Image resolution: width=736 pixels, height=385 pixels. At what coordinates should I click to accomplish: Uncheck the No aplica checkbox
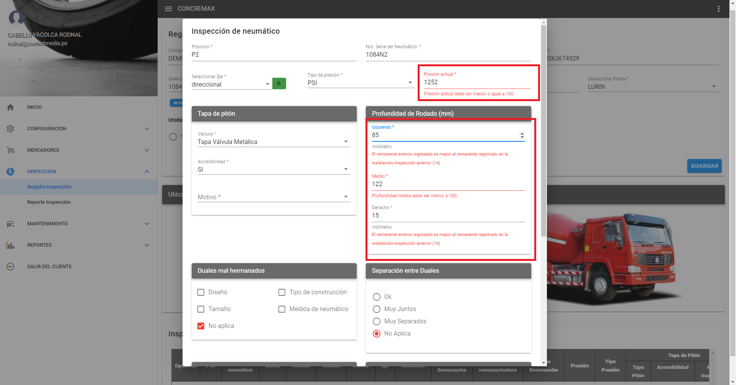tap(201, 326)
